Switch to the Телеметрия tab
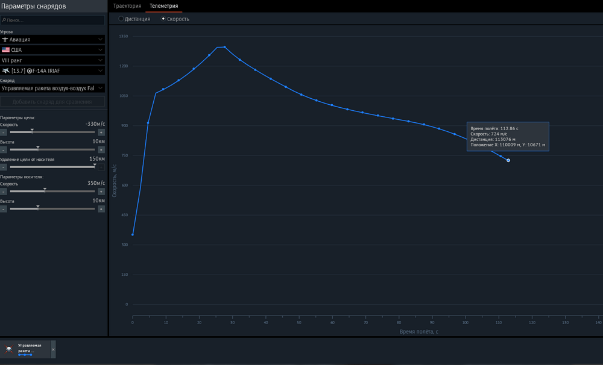 164,6
